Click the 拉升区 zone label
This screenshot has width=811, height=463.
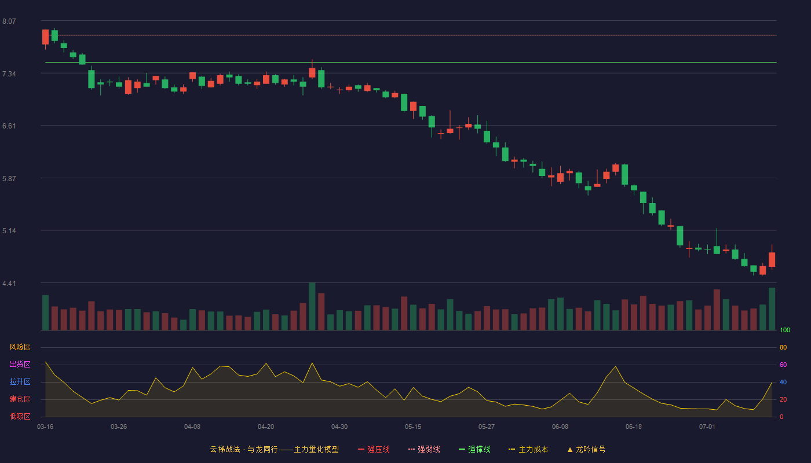pyautogui.click(x=20, y=382)
